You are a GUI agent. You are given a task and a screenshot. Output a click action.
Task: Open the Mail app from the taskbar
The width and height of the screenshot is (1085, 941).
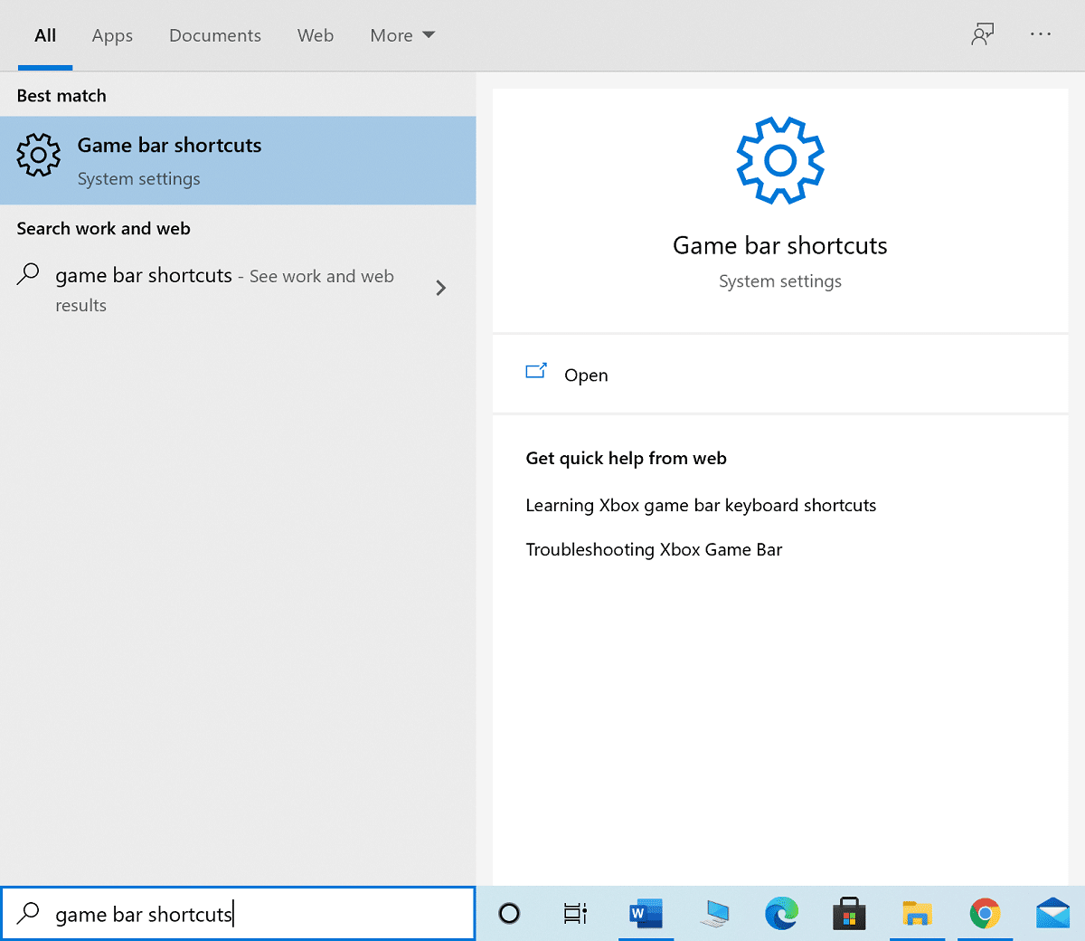pos(1052,914)
